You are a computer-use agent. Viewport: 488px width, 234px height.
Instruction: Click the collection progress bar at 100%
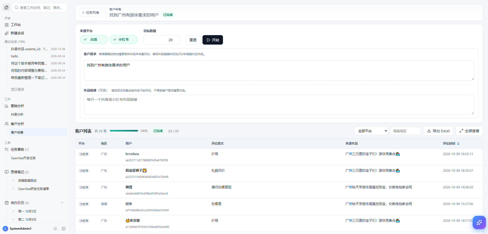pos(124,131)
